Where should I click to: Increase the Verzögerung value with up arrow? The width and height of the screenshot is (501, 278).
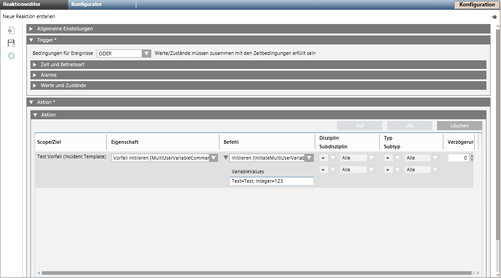pos(471,156)
